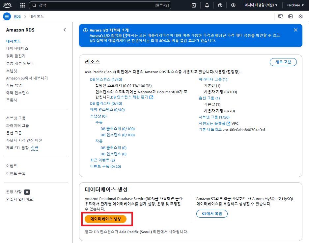The image size is (309, 243).
Task: Open the AWS home logo
Action: [x=7, y=5]
